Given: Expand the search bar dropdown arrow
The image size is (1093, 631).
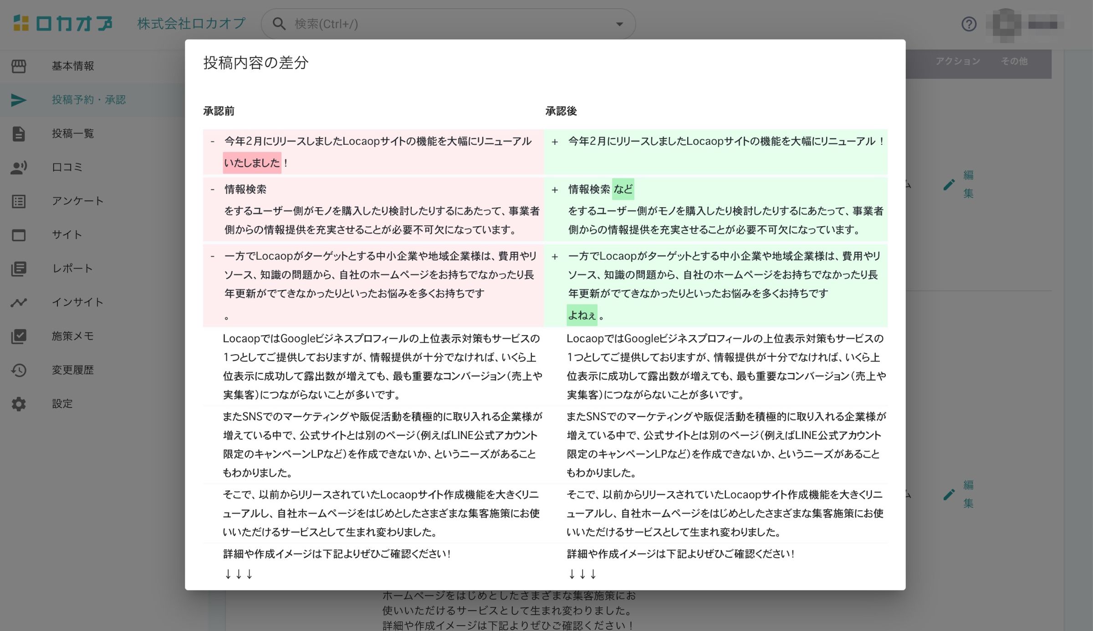Looking at the screenshot, I should tap(619, 24).
